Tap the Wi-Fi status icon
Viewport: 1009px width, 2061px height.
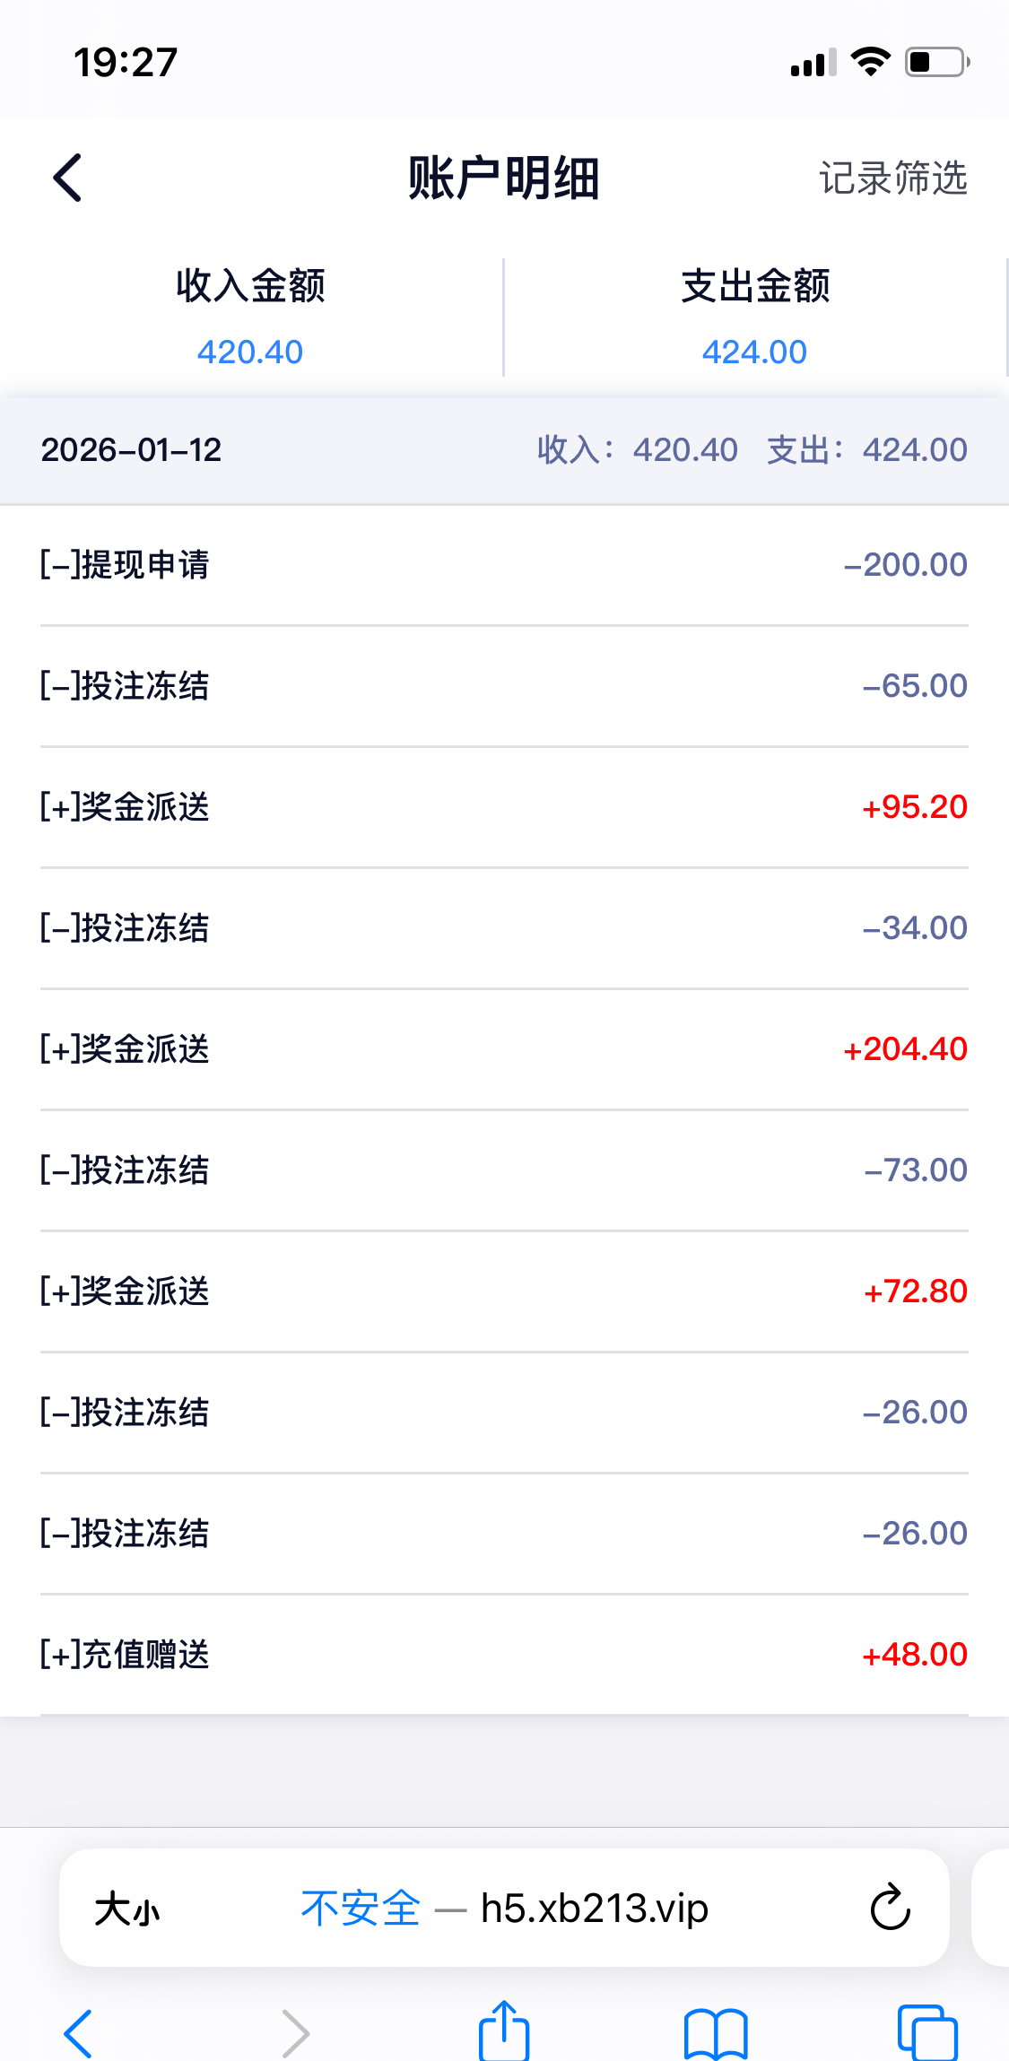tap(870, 62)
